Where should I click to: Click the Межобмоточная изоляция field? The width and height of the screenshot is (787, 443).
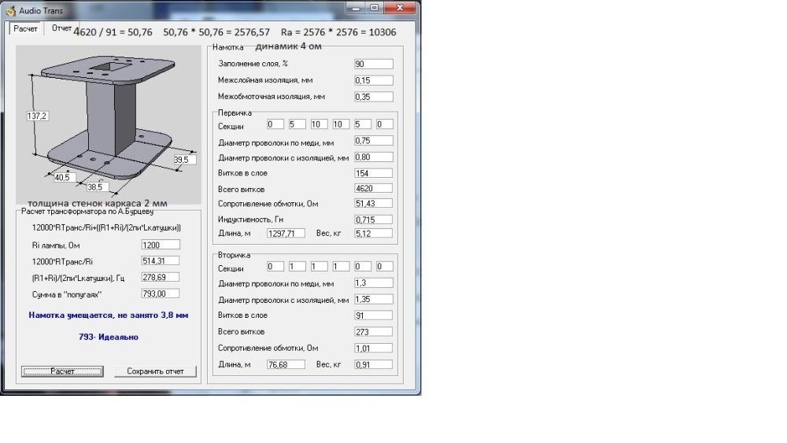372,97
